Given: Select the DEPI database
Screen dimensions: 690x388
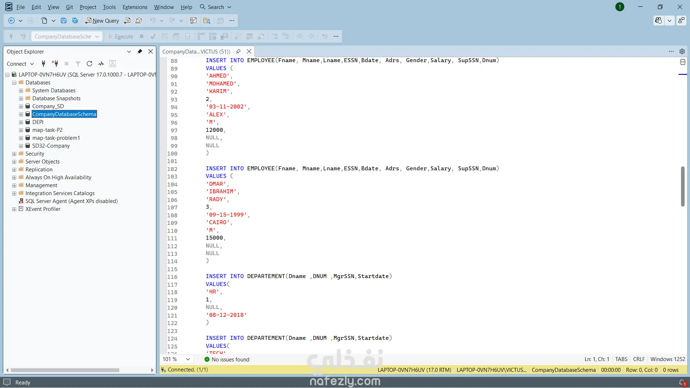Looking at the screenshot, I should [x=38, y=122].
